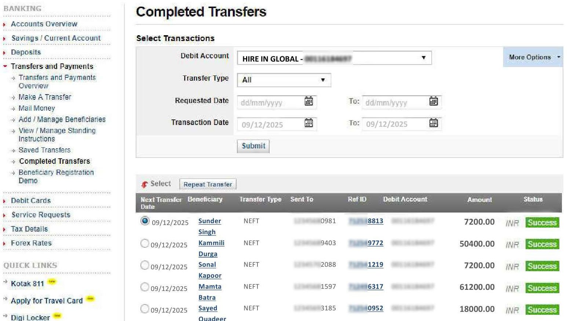Select radio button for Sunder Singh transfer
Screen dimensions: 570x321
click(x=145, y=221)
